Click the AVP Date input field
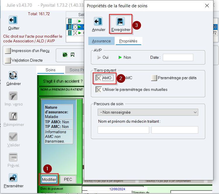Image resolution: width=219 pixels, height=194 pixels. pyautogui.click(x=178, y=57)
